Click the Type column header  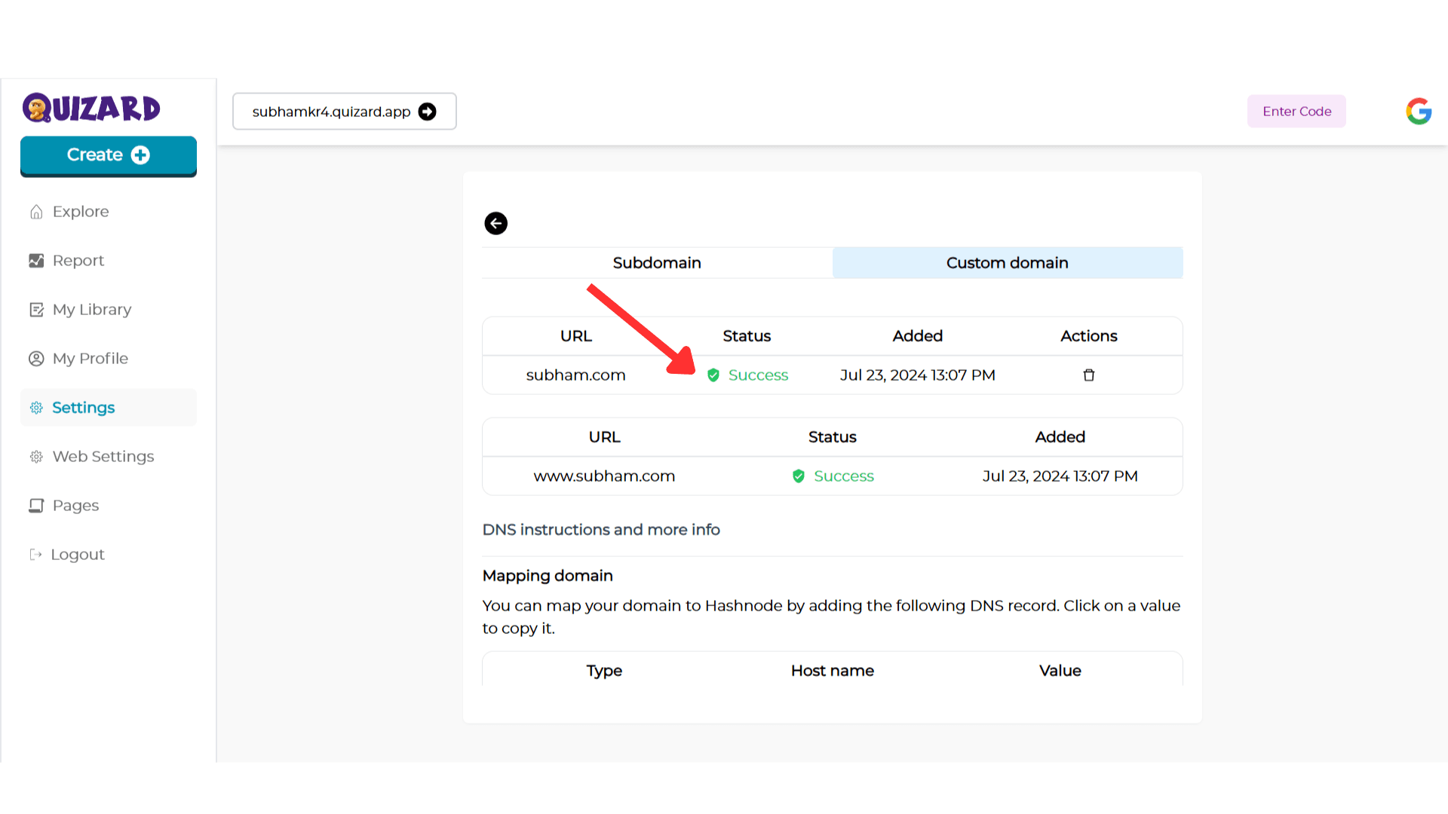(604, 671)
